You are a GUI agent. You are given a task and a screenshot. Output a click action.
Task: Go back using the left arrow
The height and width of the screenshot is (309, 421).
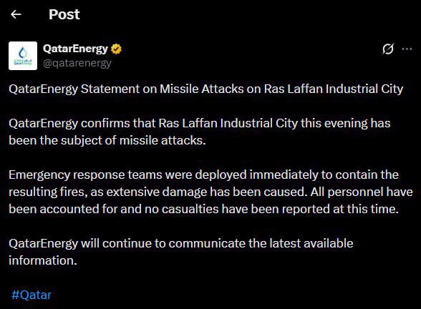pyautogui.click(x=16, y=14)
